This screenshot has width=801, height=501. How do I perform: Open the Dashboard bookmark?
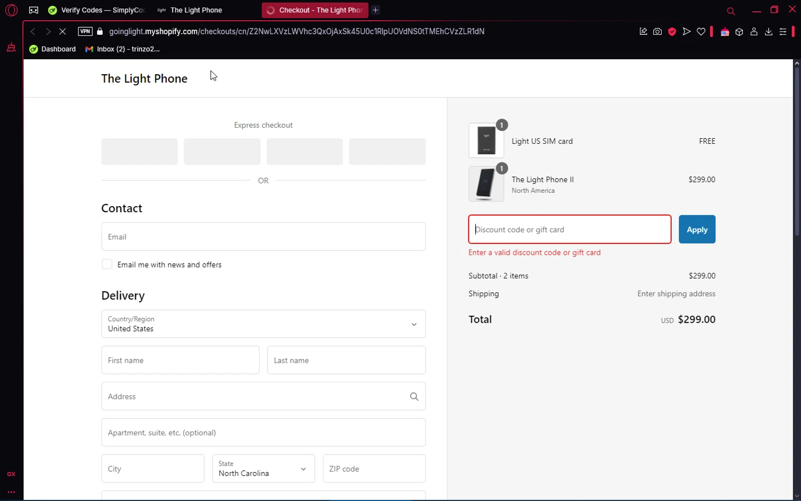(x=53, y=49)
